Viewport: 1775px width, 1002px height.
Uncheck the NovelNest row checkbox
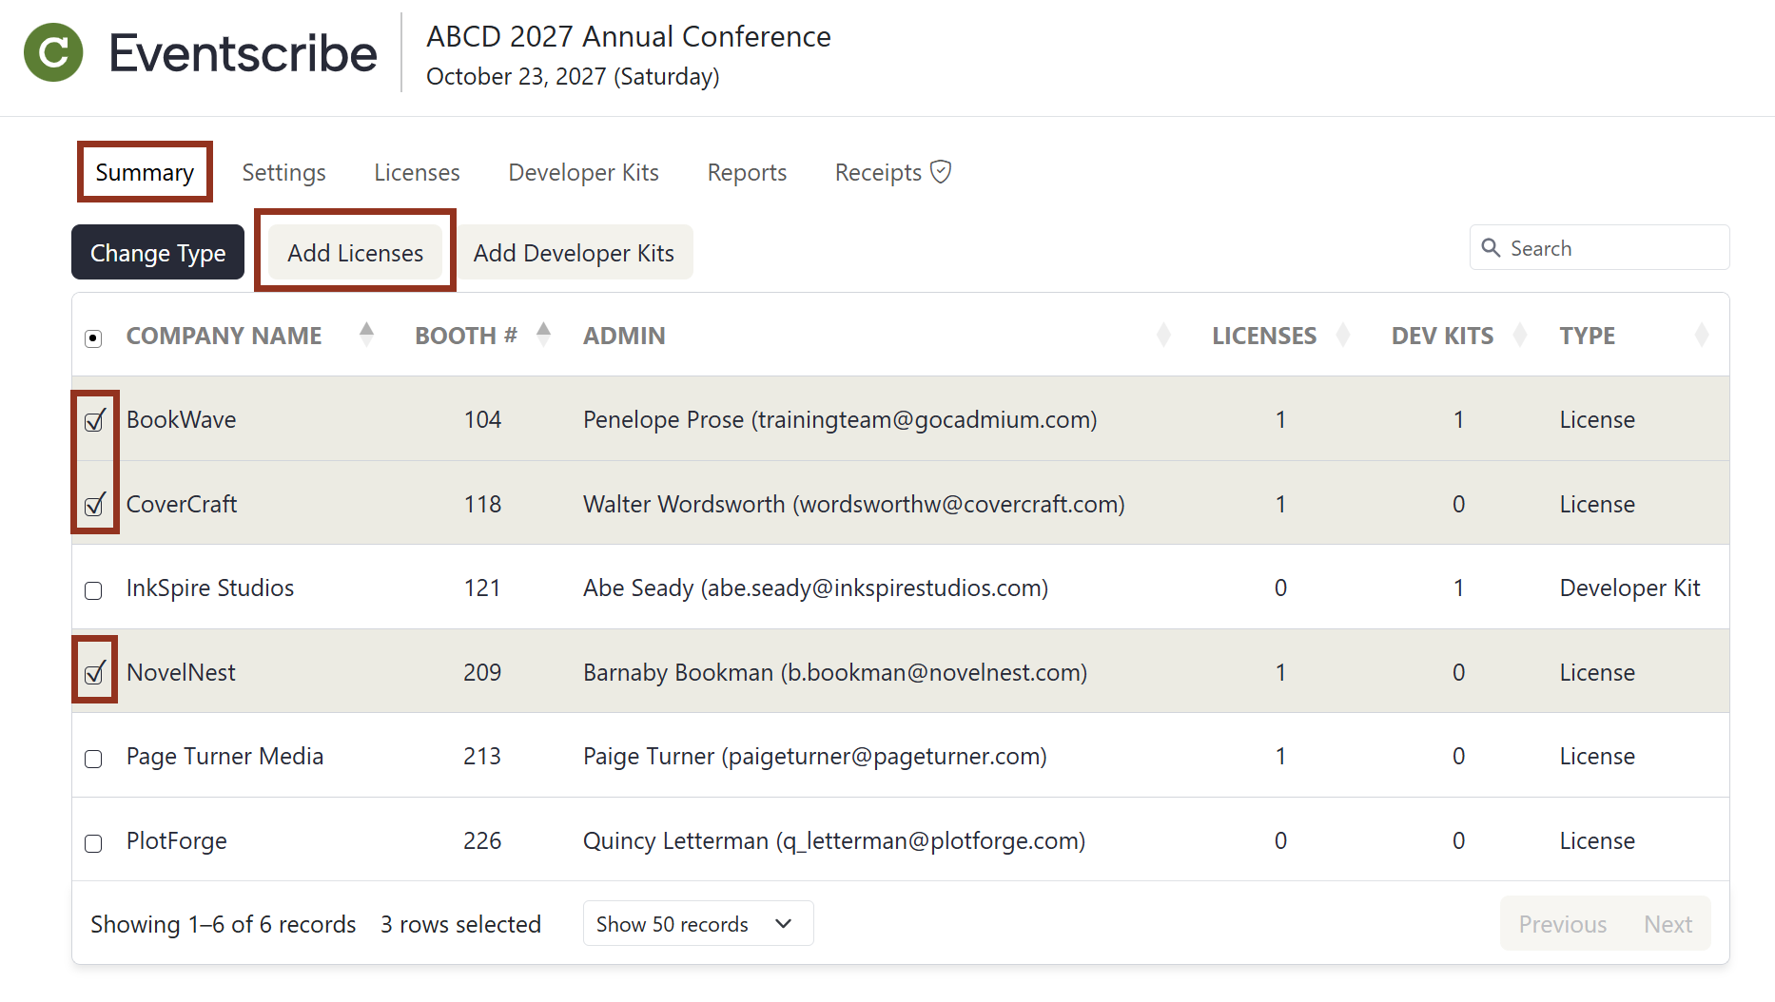(x=93, y=673)
